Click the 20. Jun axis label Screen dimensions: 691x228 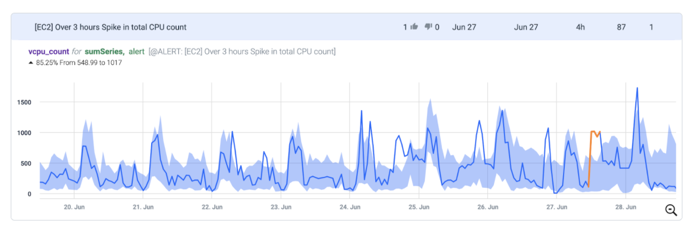pos(74,206)
